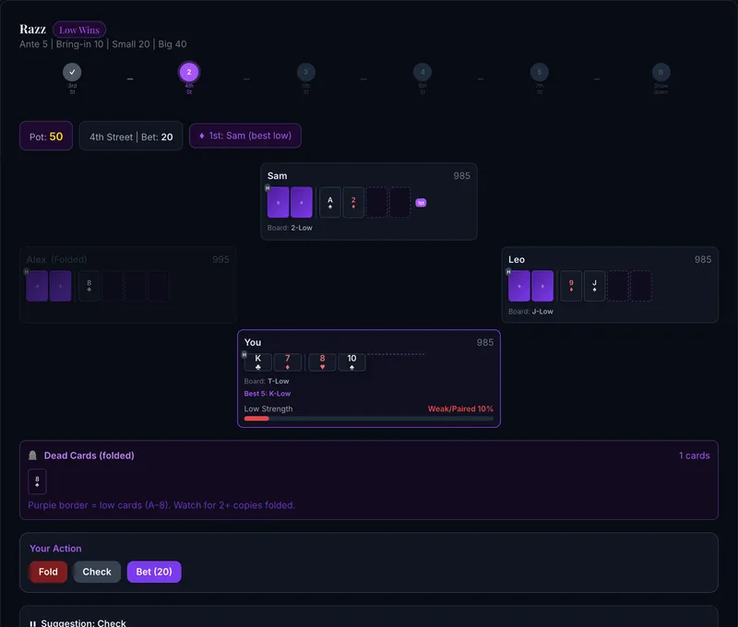Click the 1 cards count label
Image resolution: width=738 pixels, height=627 pixels.
coord(695,455)
